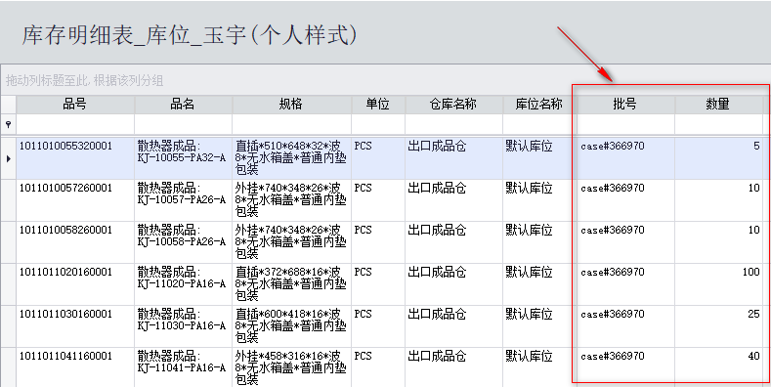The image size is (771, 387).
Task: Click the filter row pin icon
Action: [9, 124]
